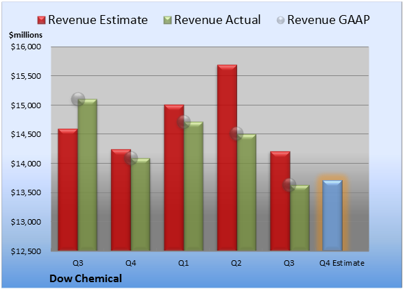
Task: Click the GAAP sphere marker above Q1
Action: click(184, 121)
